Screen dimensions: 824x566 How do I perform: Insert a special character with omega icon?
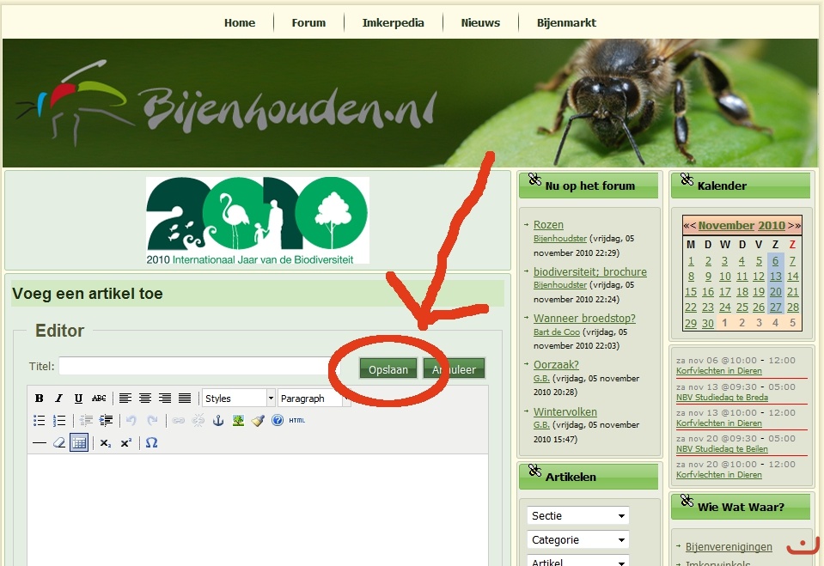pyautogui.click(x=151, y=443)
